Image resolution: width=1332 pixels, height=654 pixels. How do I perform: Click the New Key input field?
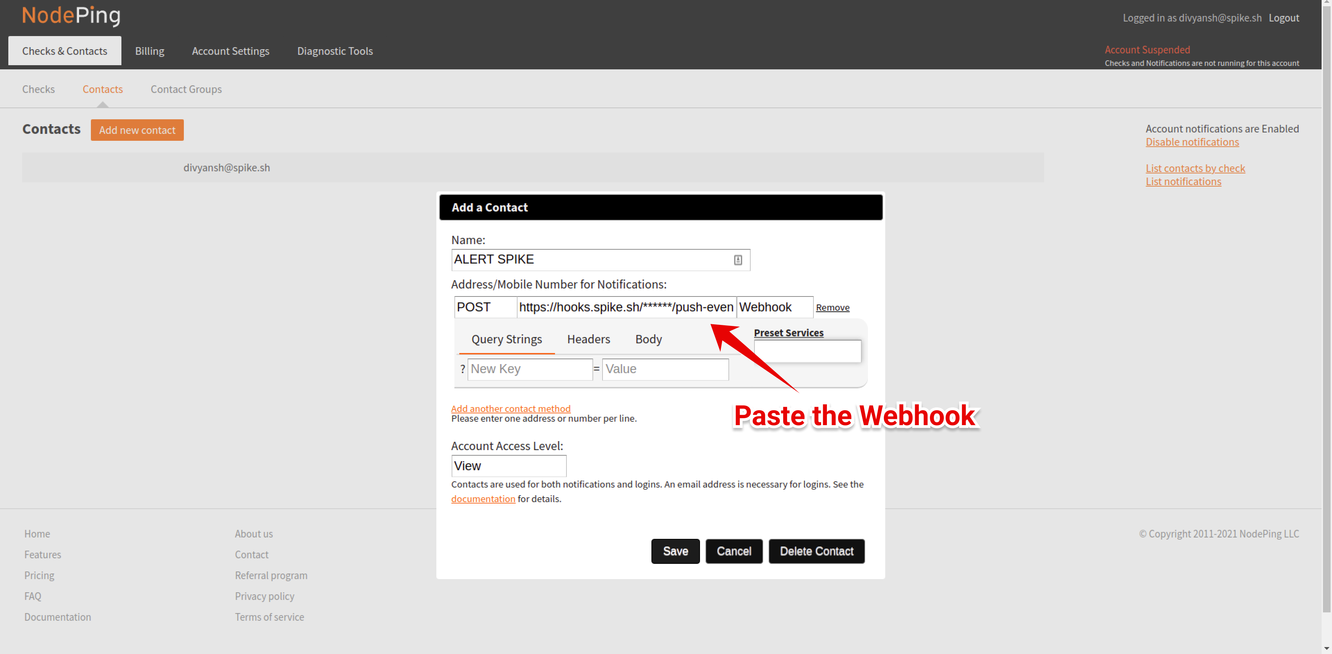coord(530,370)
